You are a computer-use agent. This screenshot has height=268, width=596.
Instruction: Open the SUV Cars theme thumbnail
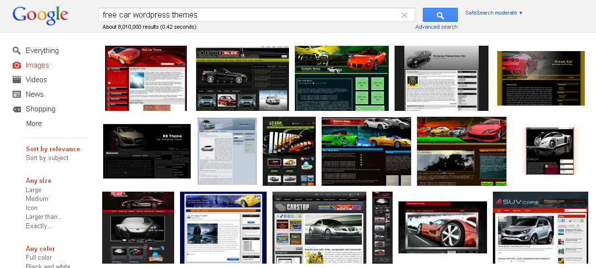point(540,228)
